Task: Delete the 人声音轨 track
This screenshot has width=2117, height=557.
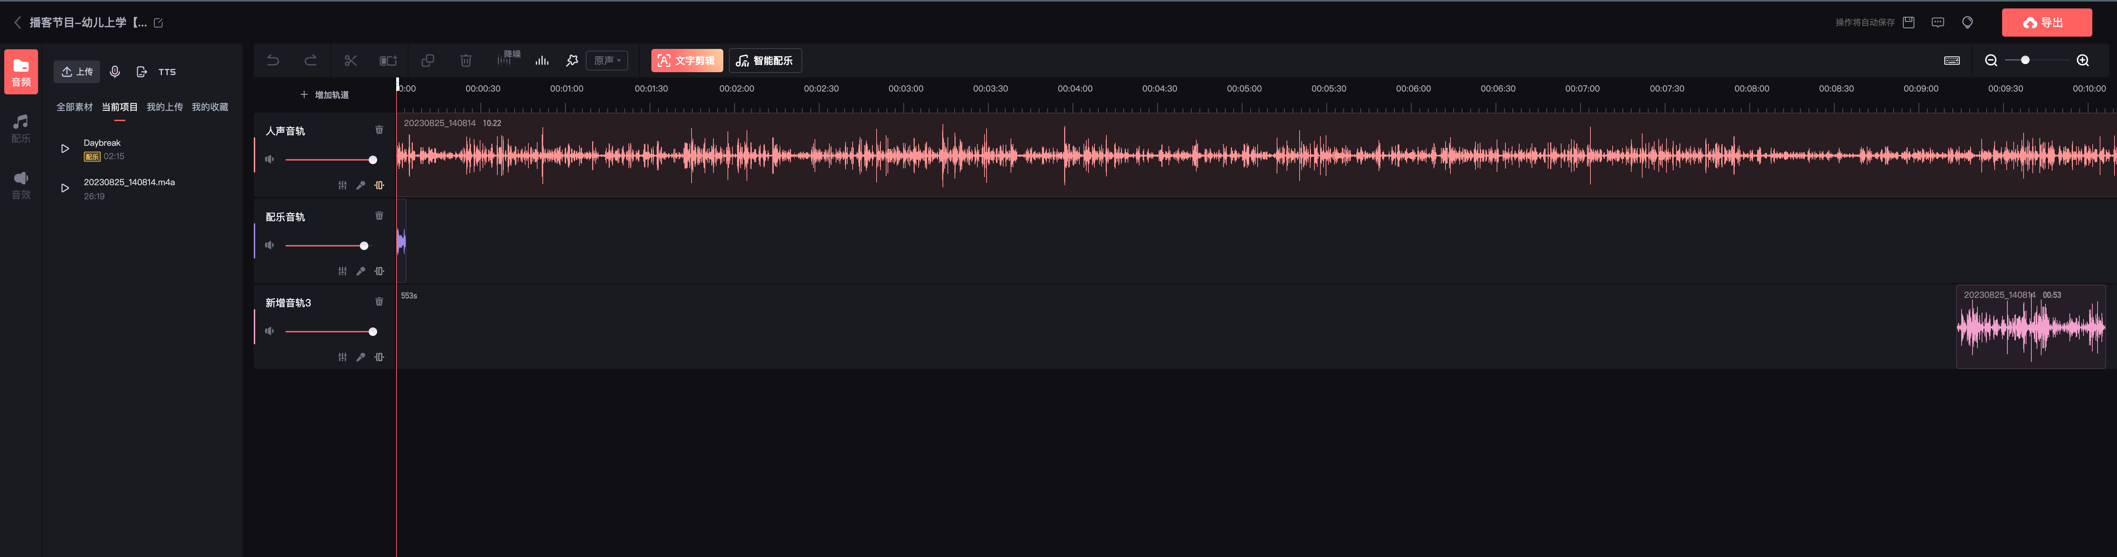Action: tap(379, 130)
